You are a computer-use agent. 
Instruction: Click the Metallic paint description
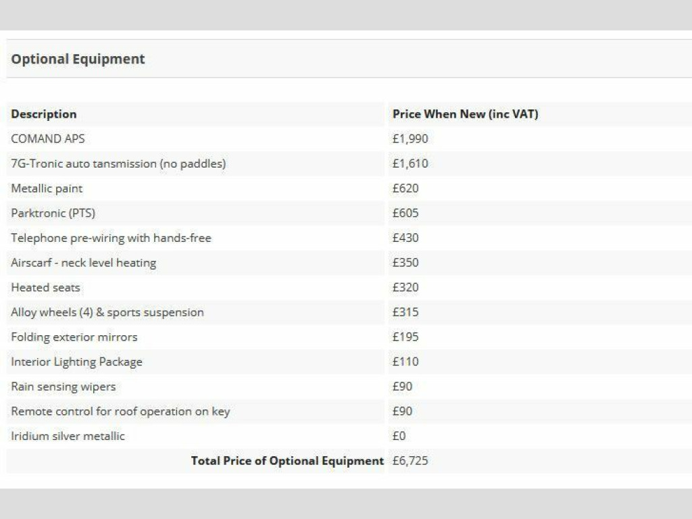pyautogui.click(x=47, y=189)
